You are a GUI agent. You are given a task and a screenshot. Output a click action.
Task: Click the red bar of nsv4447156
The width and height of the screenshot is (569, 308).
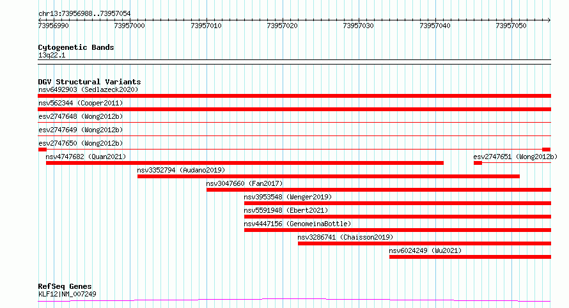398,230
